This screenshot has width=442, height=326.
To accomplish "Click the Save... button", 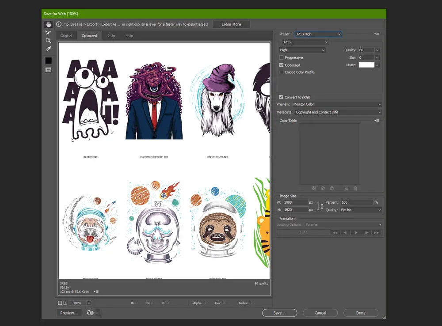I will 279,313.
